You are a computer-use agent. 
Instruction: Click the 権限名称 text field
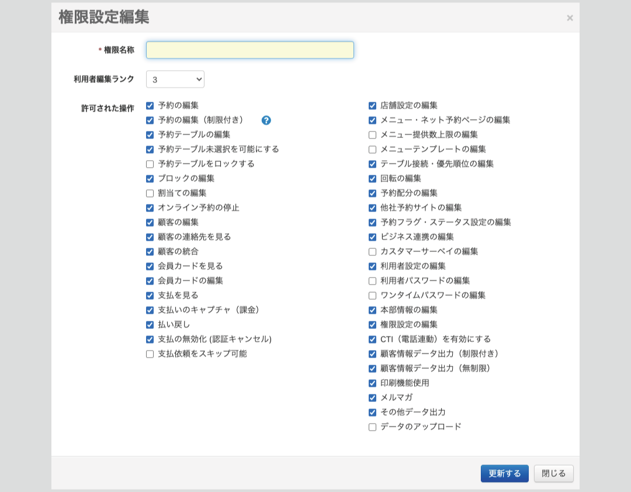(250, 50)
